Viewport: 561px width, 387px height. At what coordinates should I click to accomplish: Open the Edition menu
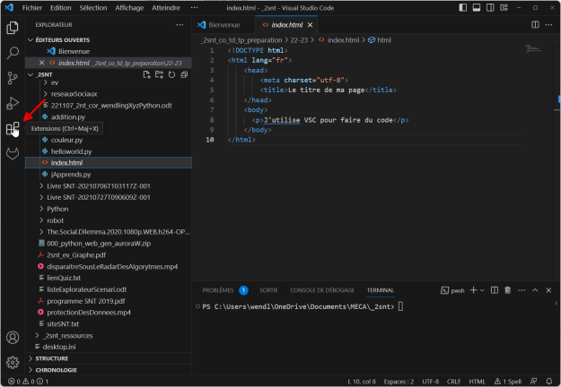(x=60, y=8)
